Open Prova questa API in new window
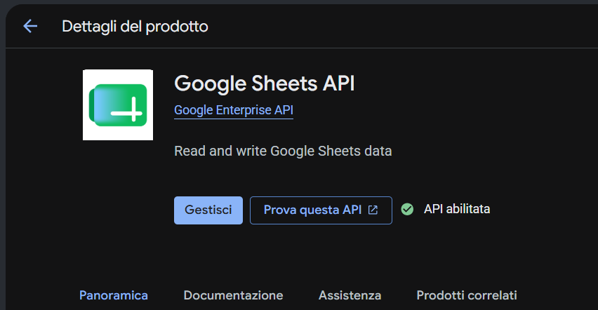Image resolution: width=598 pixels, height=310 pixels. point(321,210)
